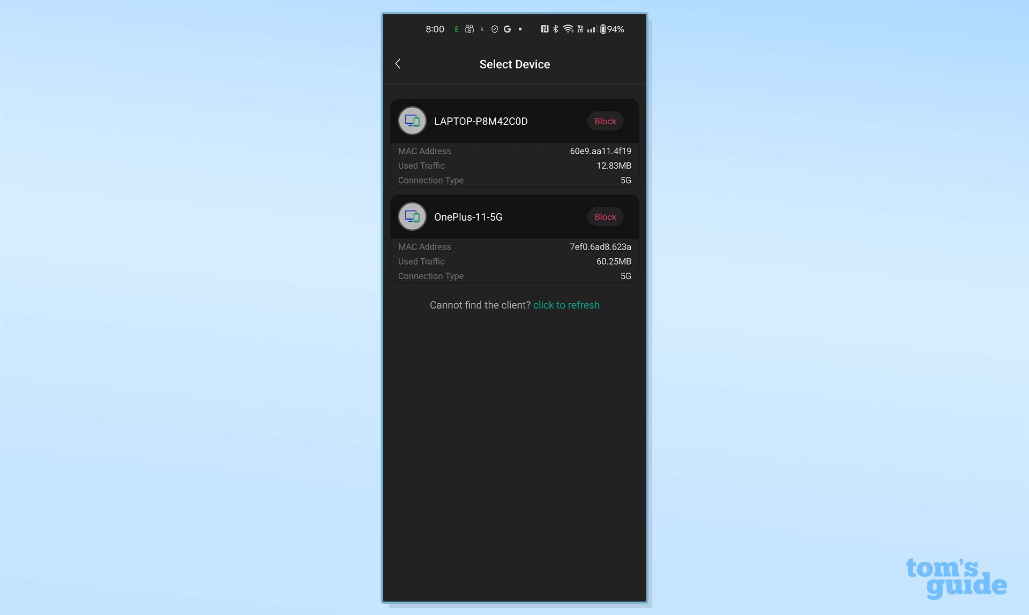
Task: Click the Bluetooth status icon in status bar
Action: click(554, 28)
